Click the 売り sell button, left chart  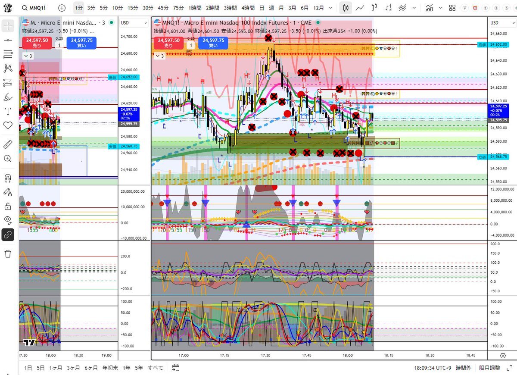(x=37, y=43)
